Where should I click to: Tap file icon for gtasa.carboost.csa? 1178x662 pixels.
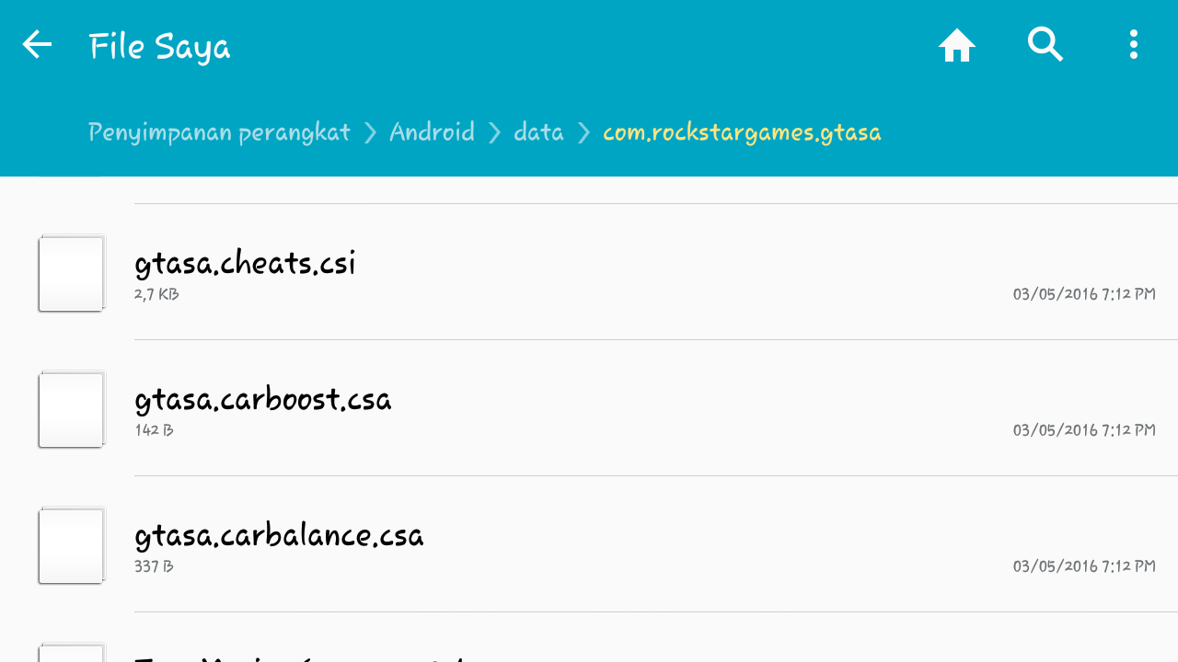click(71, 409)
